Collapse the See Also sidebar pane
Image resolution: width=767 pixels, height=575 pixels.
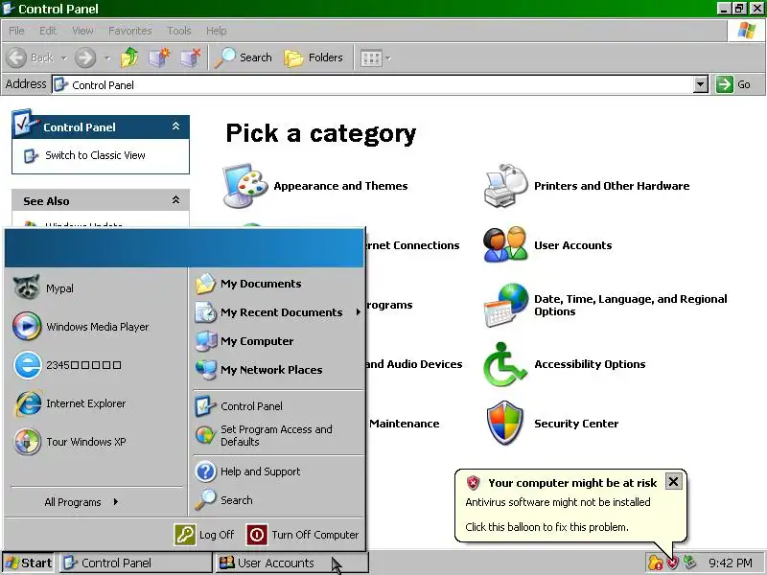coord(176,200)
